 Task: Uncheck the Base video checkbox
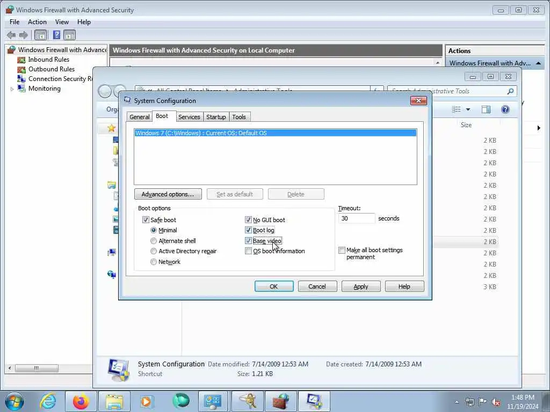point(248,241)
